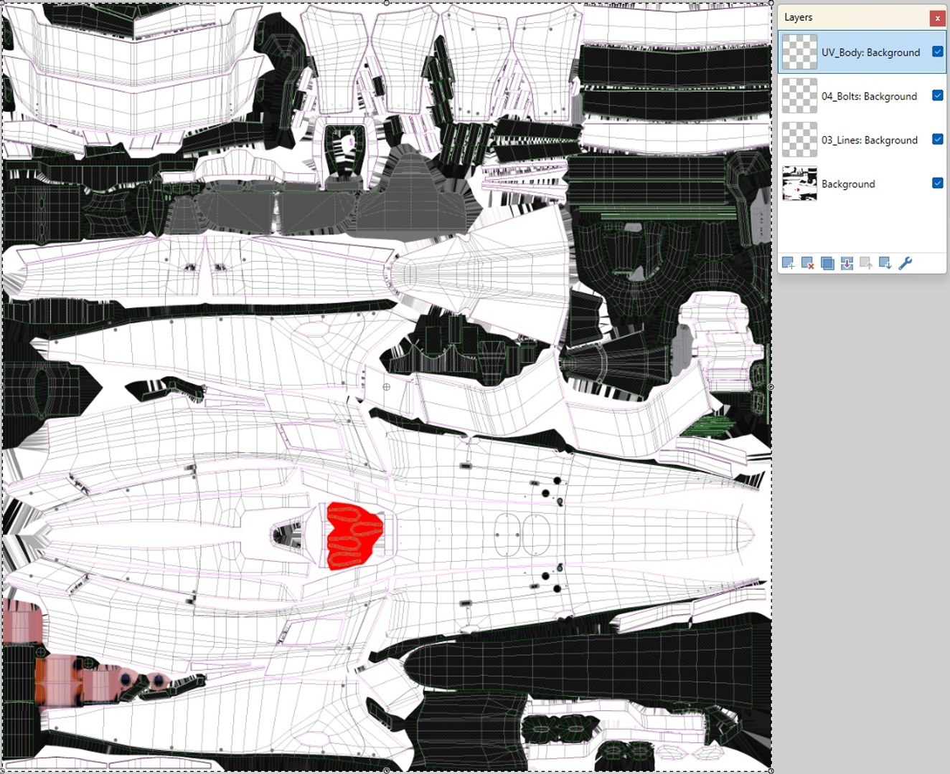The height and width of the screenshot is (774, 950).
Task: Click the Duplicate Layer icon
Action: pos(827,264)
